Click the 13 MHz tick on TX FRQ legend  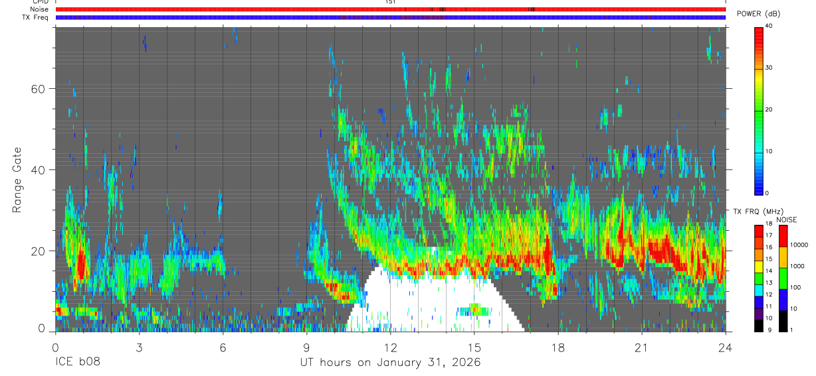(x=769, y=283)
